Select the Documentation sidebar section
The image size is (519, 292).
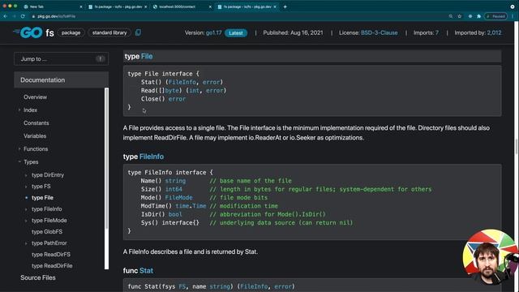coord(62,79)
